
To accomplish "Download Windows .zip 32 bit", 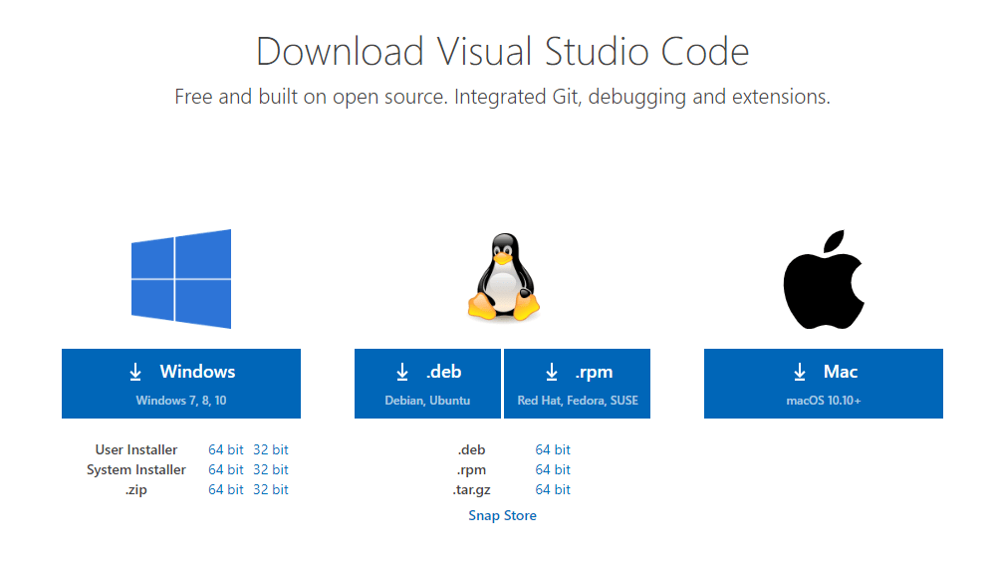I will (270, 489).
